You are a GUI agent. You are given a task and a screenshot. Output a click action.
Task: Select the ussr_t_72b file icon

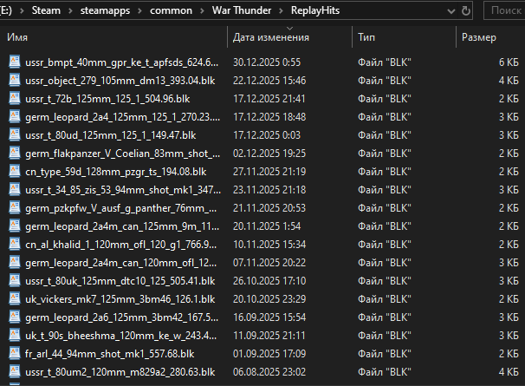[x=15, y=98]
